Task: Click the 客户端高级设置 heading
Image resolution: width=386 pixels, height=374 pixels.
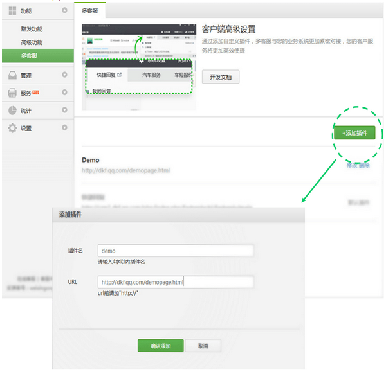Action: (x=228, y=30)
